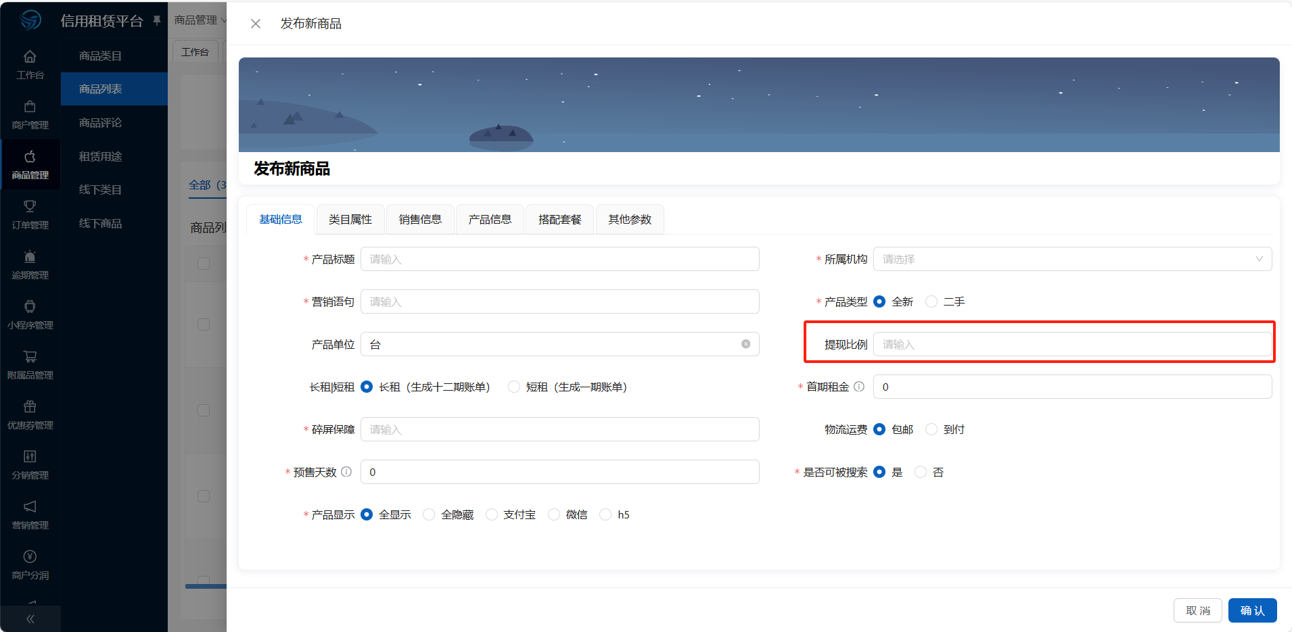Open 商品类目 submenu item

coord(114,55)
